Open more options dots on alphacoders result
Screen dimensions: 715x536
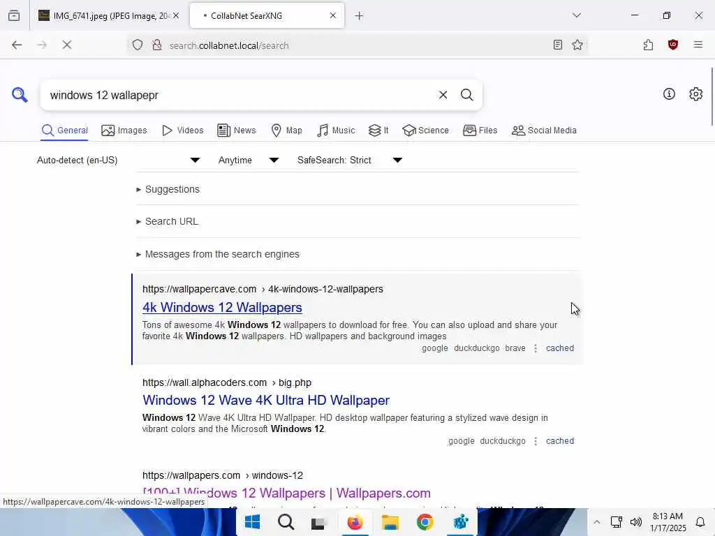[536, 441]
